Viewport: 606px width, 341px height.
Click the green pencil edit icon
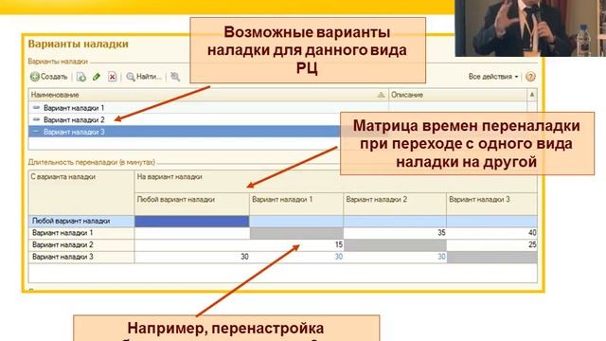[97, 77]
